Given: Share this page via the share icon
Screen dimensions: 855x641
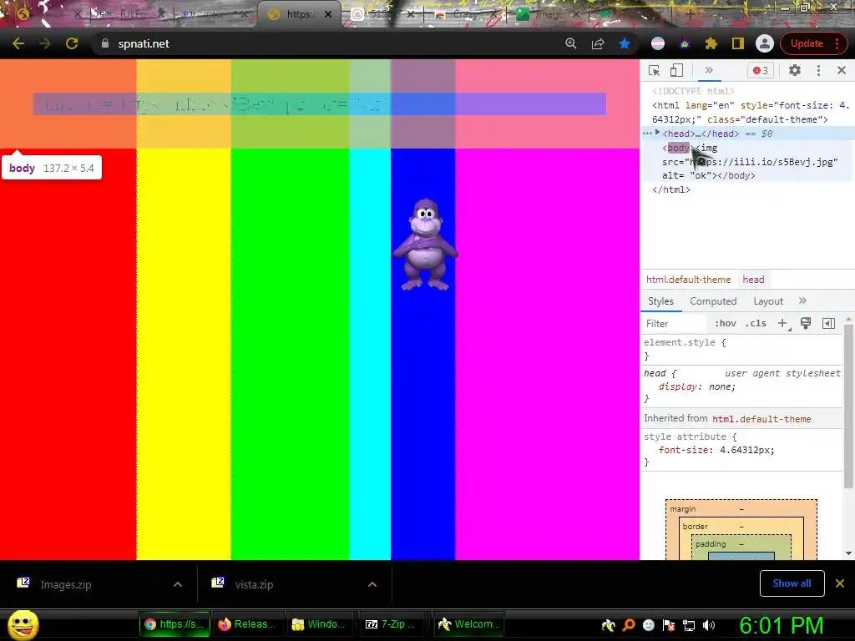Looking at the screenshot, I should click(x=598, y=43).
